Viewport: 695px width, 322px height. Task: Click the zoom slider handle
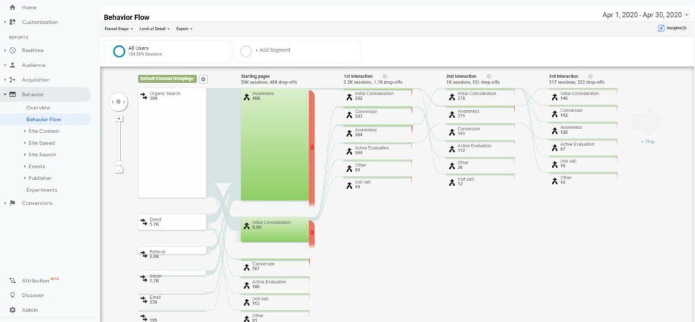coord(119,163)
